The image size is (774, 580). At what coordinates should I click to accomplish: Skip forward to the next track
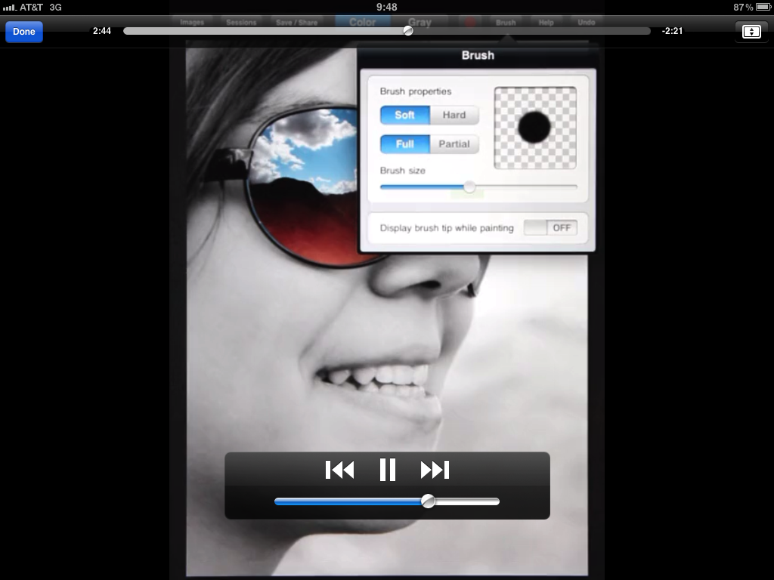[435, 470]
